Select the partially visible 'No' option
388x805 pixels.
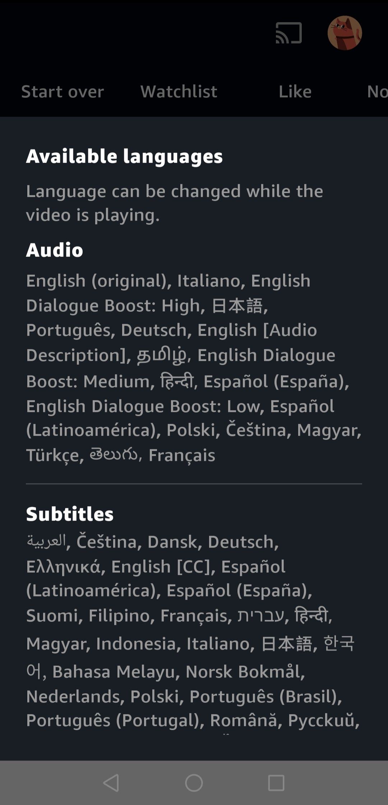point(377,92)
